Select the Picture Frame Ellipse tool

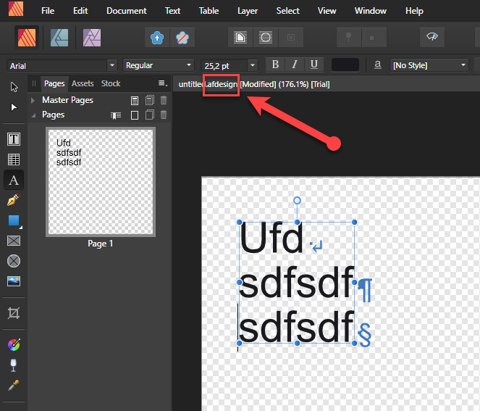14,261
